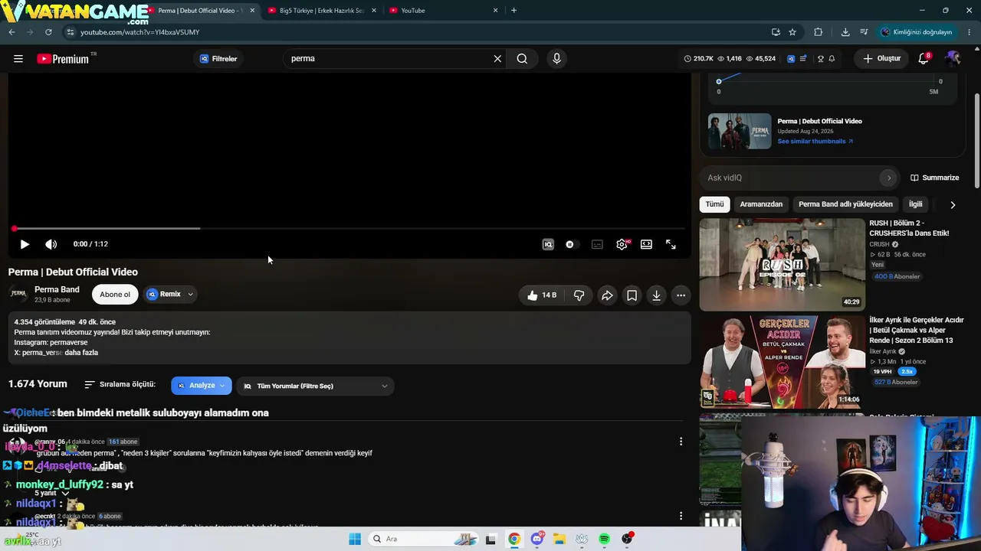Bookmark this page with the star
The height and width of the screenshot is (551, 981).
pyautogui.click(x=792, y=32)
